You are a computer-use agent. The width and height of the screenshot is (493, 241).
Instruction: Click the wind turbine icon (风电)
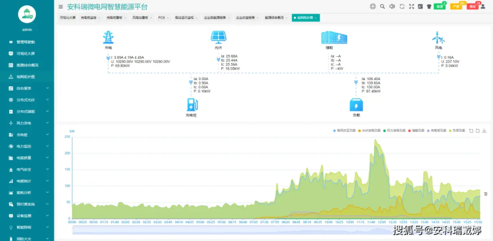438,38
